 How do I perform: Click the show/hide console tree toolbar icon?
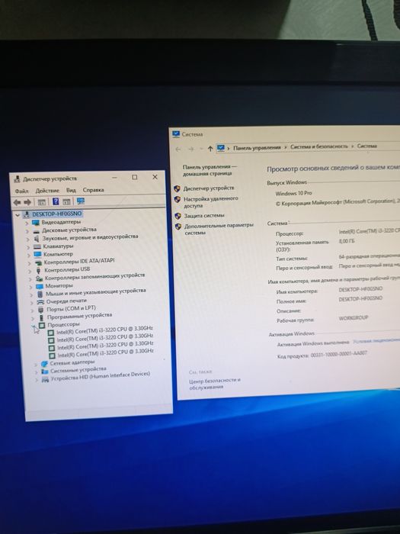click(x=41, y=202)
